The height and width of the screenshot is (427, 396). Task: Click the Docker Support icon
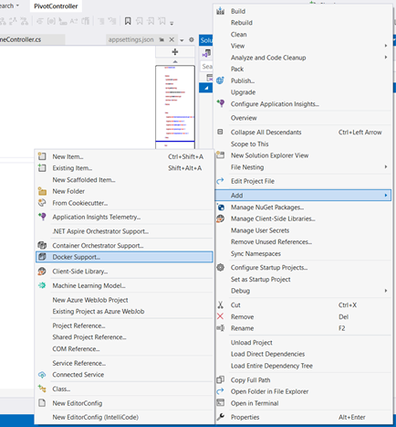pos(42,257)
